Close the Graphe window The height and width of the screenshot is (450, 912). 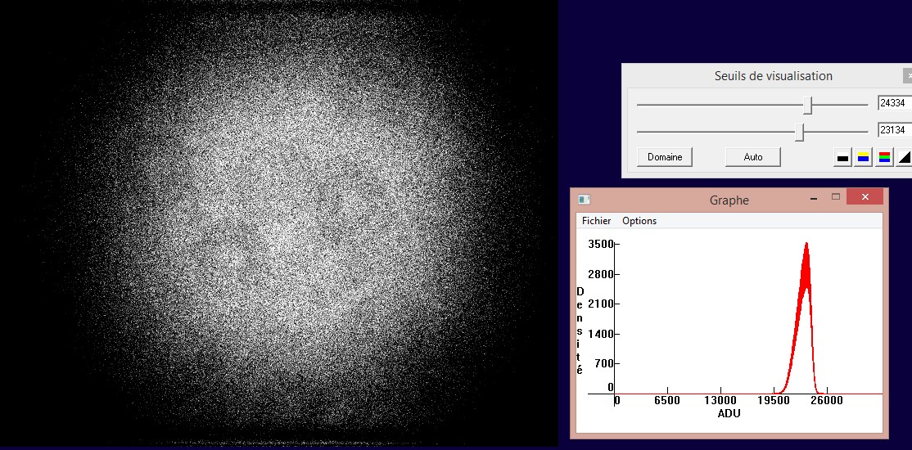(x=865, y=196)
